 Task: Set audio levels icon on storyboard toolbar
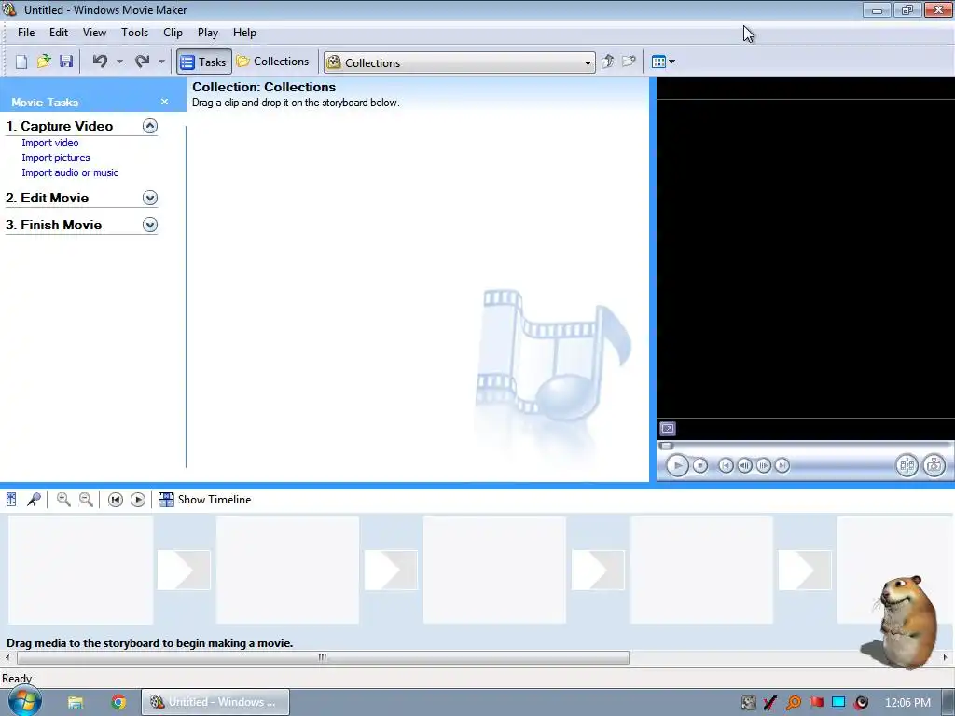point(11,500)
